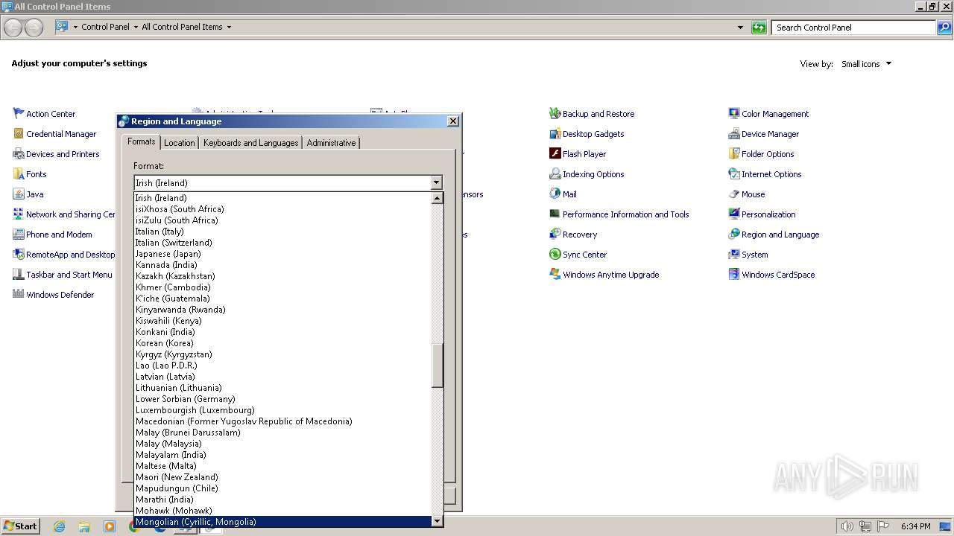Click All Control Panel Items breadcrumb

pyautogui.click(x=182, y=28)
